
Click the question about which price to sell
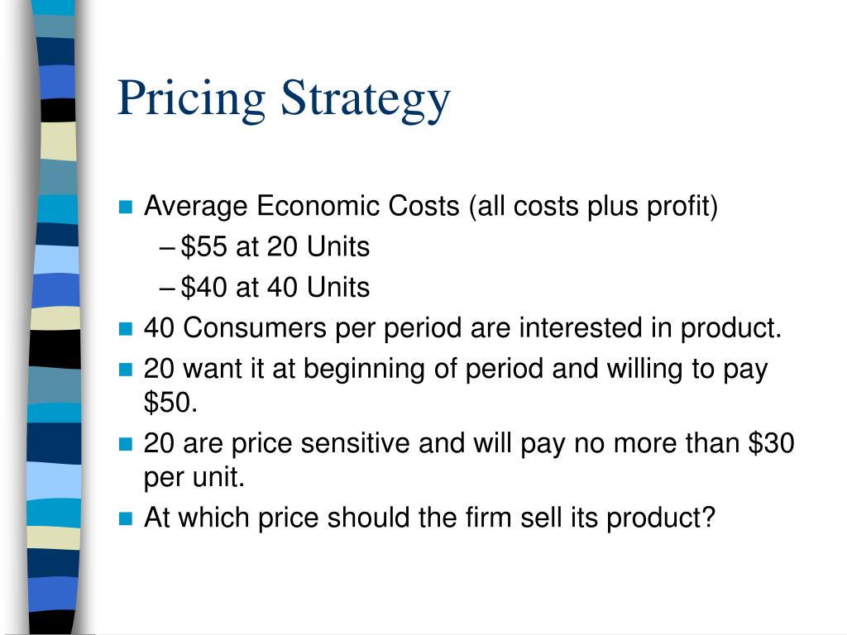tap(429, 518)
